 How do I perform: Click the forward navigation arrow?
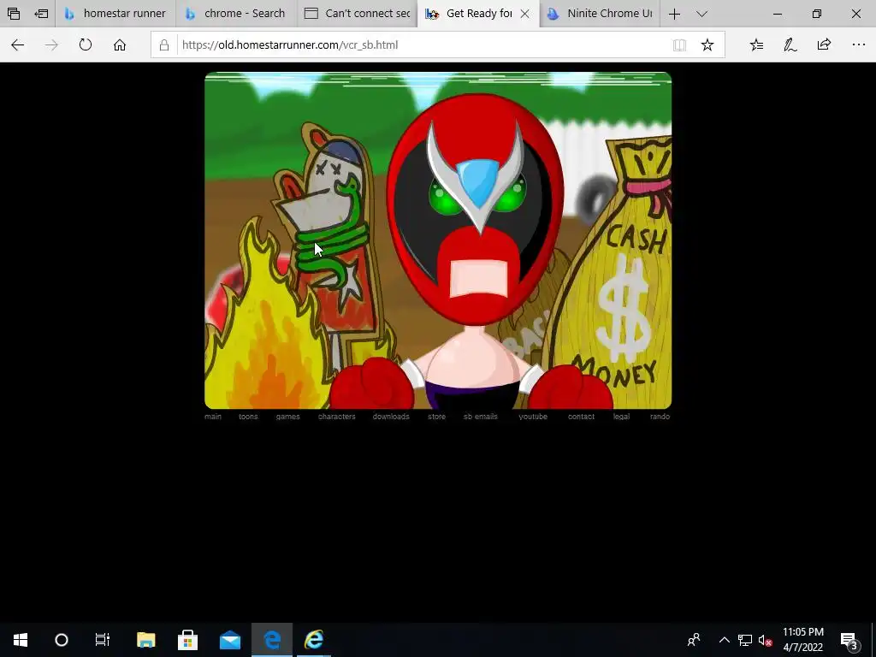click(x=51, y=44)
